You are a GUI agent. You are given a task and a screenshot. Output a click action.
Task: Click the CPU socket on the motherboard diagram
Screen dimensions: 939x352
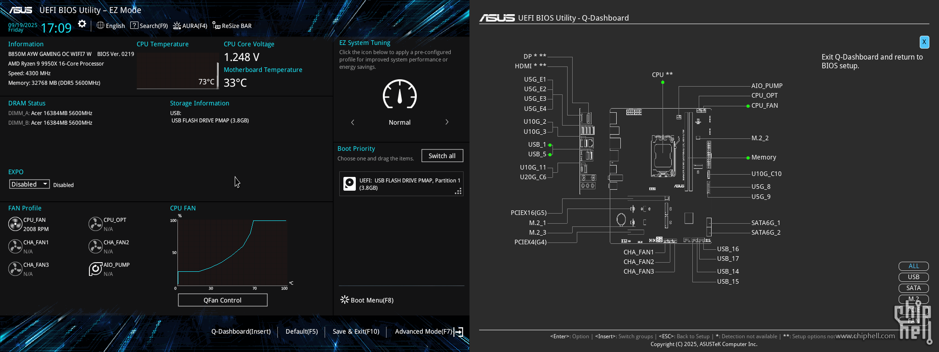[x=663, y=156]
